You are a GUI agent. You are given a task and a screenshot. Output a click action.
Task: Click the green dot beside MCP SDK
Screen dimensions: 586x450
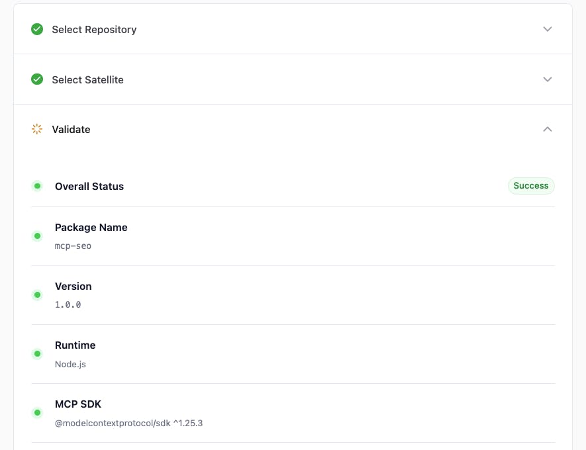click(x=37, y=412)
